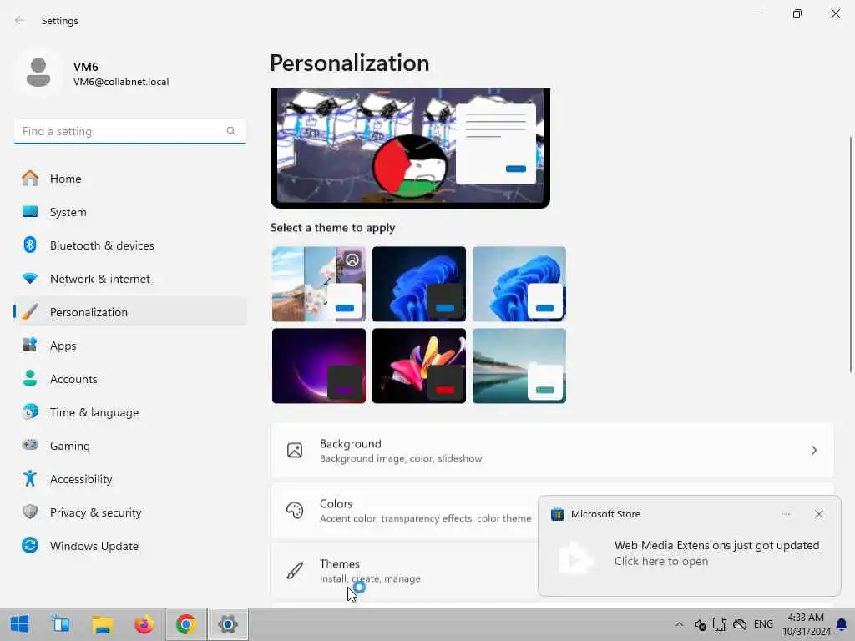
Task: Open Windows Update settings
Action: 130,545
